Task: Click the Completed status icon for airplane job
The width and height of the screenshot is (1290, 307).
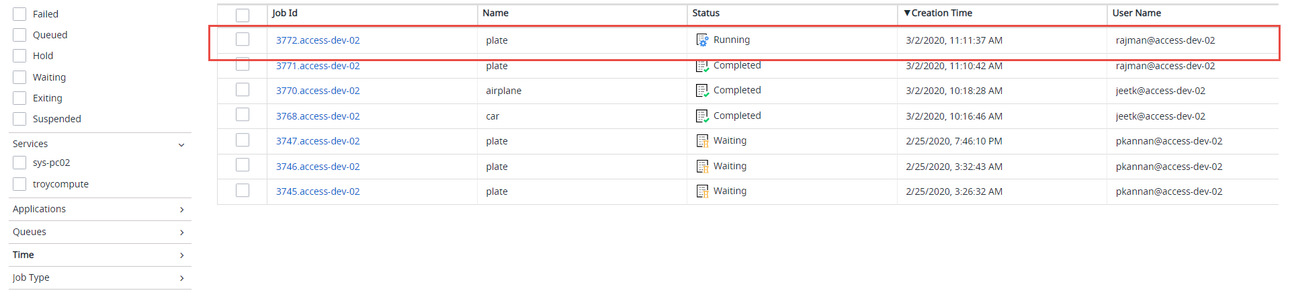Action: click(702, 91)
